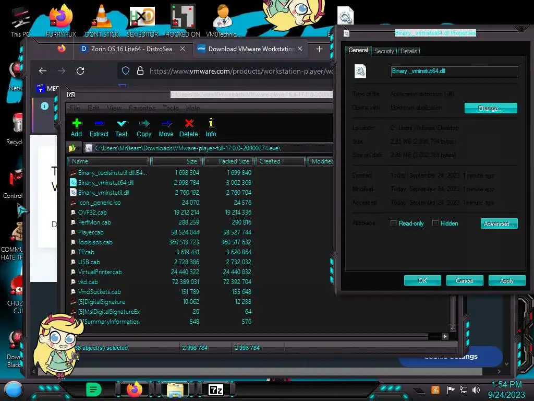
Task: Open Firefox from the taskbar
Action: 135,390
